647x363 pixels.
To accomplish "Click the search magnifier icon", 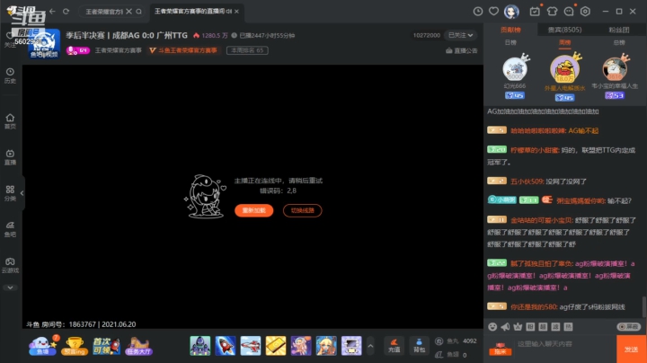I will click(x=138, y=12).
